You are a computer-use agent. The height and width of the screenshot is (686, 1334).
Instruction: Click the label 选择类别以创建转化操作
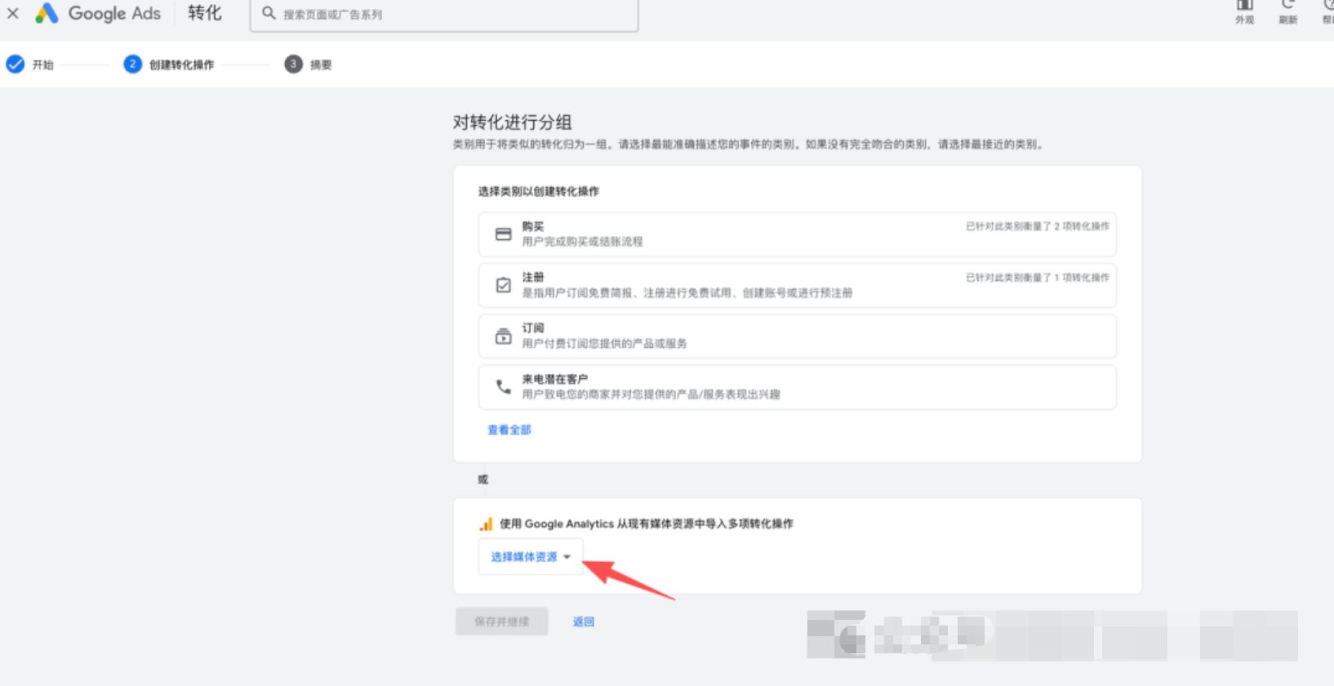pos(539,191)
